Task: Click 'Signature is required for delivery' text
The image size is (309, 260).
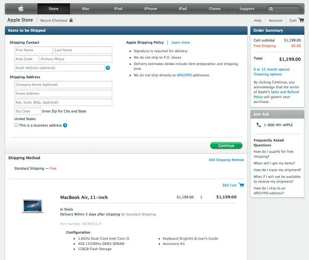Action: pos(161,51)
